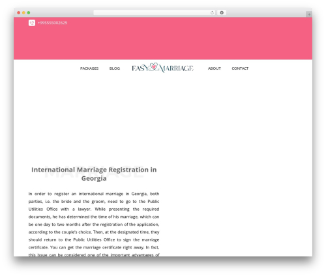This screenshot has height=276, width=326.
Task: Click the red close window button
Action: click(x=19, y=12)
